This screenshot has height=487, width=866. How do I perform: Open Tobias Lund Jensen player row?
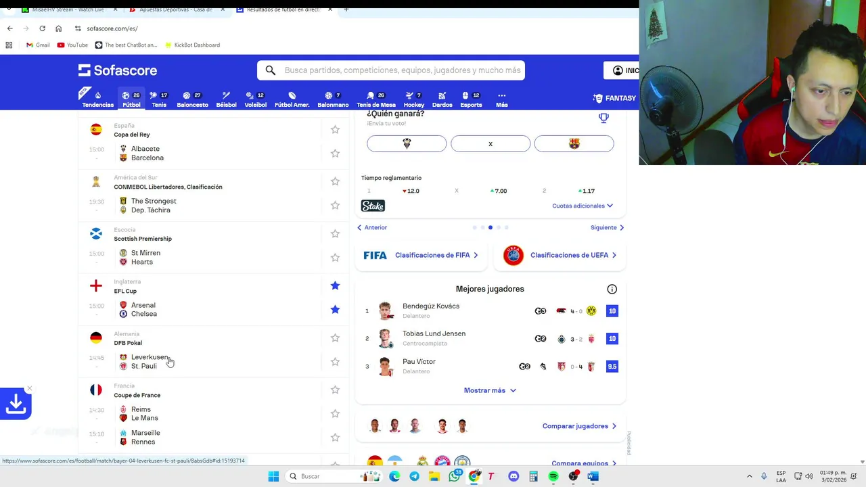[x=491, y=339]
